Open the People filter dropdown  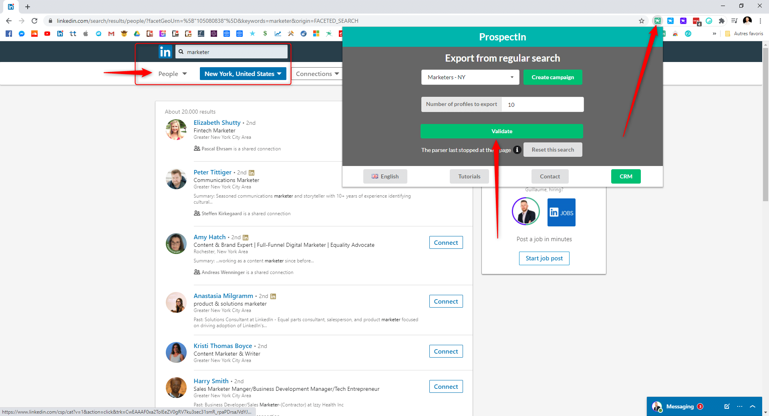click(173, 74)
